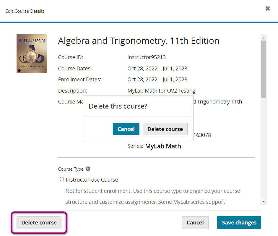Click the vertical scrollbar thumb
This screenshot has width=278, height=236.
[264, 69]
